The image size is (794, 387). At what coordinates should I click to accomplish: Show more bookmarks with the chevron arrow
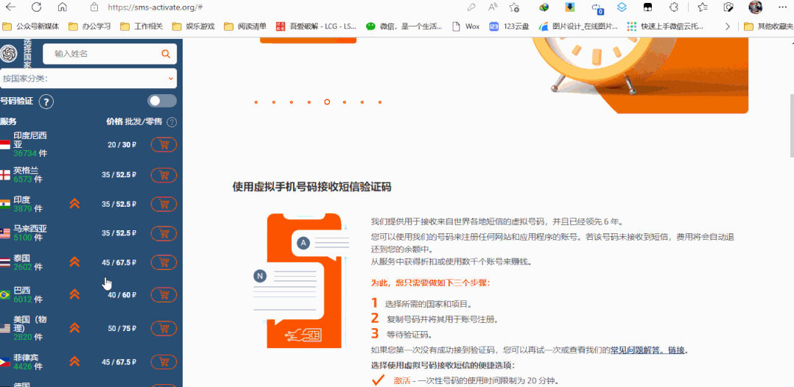(x=728, y=26)
